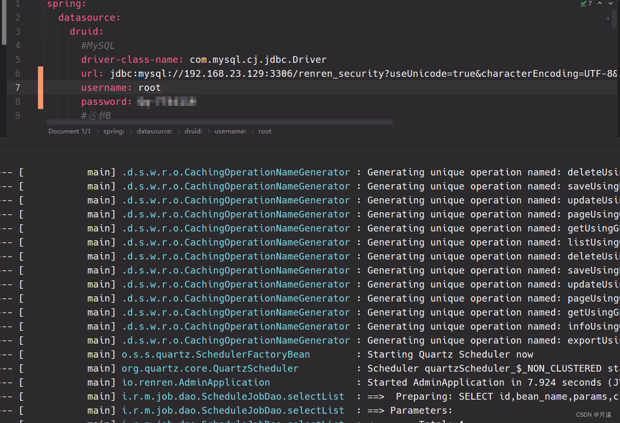Place cursor on 'spring:' key
Image resolution: width=620 pixels, height=423 pixels.
(x=67, y=4)
